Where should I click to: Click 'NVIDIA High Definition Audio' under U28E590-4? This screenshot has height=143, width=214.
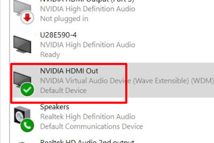pos(88,45)
